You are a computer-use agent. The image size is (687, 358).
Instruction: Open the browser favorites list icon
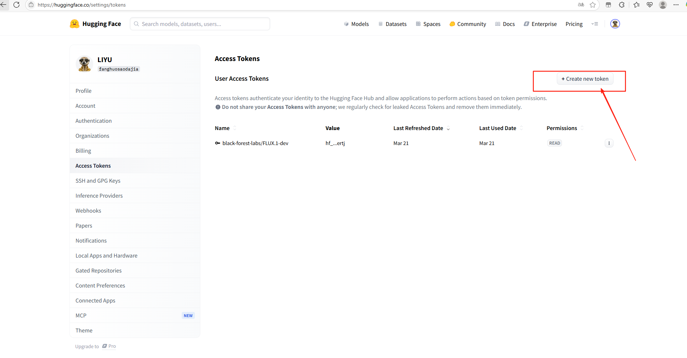click(x=637, y=5)
